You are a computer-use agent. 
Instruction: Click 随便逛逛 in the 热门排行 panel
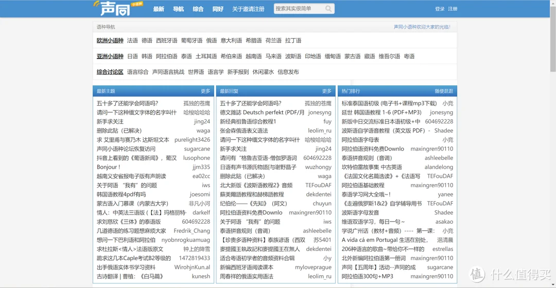444,91
